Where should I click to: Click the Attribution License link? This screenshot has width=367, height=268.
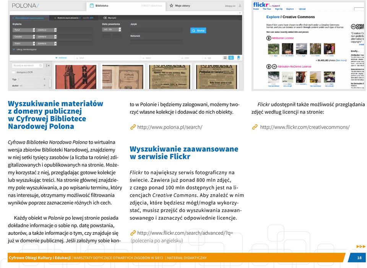click(x=283, y=38)
